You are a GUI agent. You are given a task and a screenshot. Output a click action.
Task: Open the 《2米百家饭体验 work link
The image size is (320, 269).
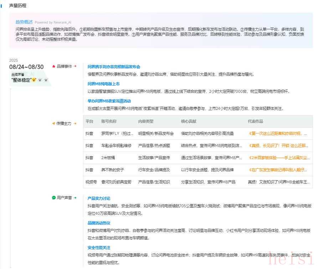tap(279, 158)
